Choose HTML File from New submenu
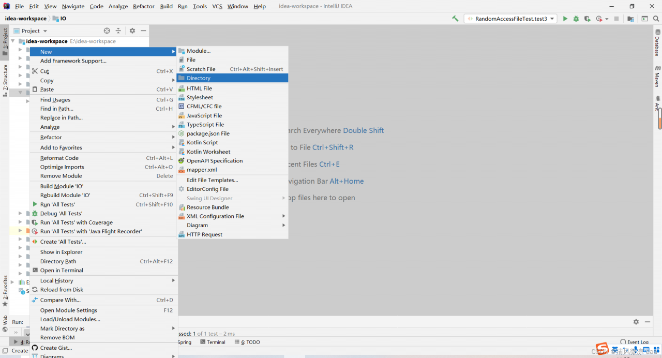The image size is (662, 358). point(232,88)
